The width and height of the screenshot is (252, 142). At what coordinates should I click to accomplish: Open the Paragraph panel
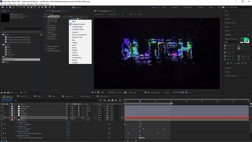click(x=228, y=68)
